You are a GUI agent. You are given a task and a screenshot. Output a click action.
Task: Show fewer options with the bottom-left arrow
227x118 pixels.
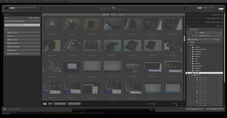click(5, 109)
